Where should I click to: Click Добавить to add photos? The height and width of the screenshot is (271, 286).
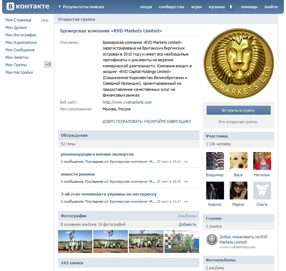click(x=187, y=224)
